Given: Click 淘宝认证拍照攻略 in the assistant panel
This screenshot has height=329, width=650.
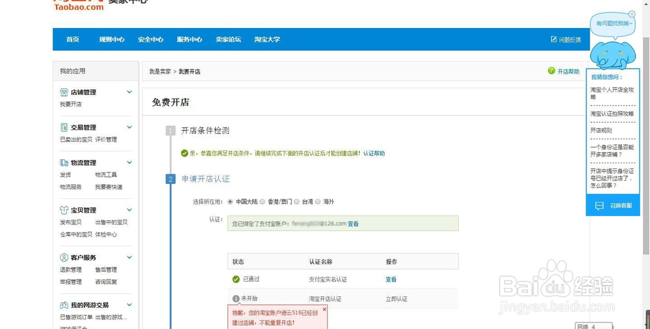Looking at the screenshot, I should 612,113.
